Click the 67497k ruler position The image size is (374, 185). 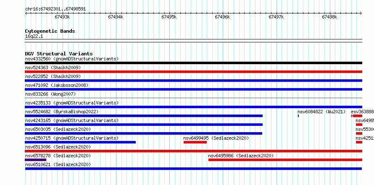276,17
